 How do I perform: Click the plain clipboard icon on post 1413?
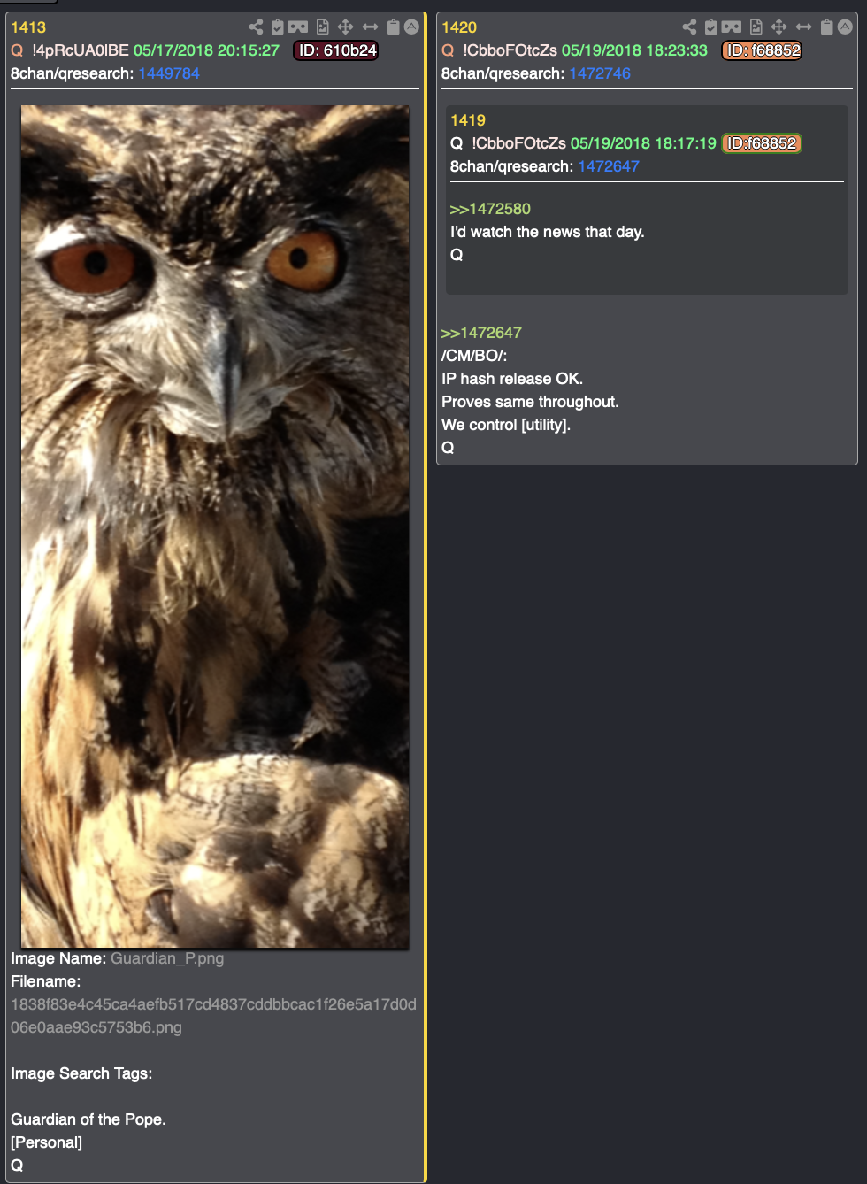click(x=393, y=27)
